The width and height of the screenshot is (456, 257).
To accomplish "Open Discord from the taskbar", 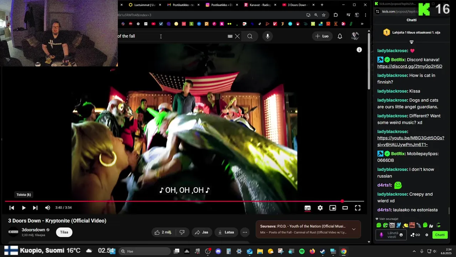I will coord(218,251).
